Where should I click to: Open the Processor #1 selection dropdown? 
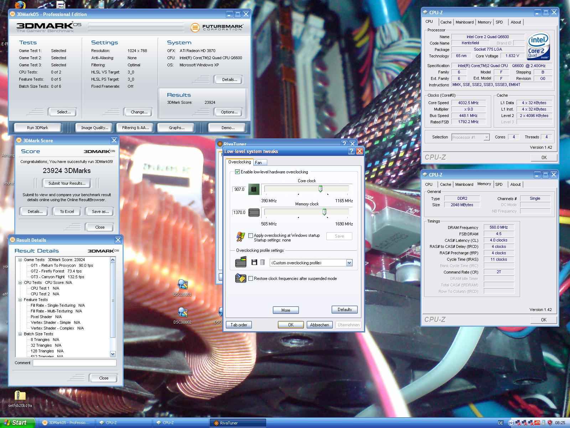pos(487,137)
